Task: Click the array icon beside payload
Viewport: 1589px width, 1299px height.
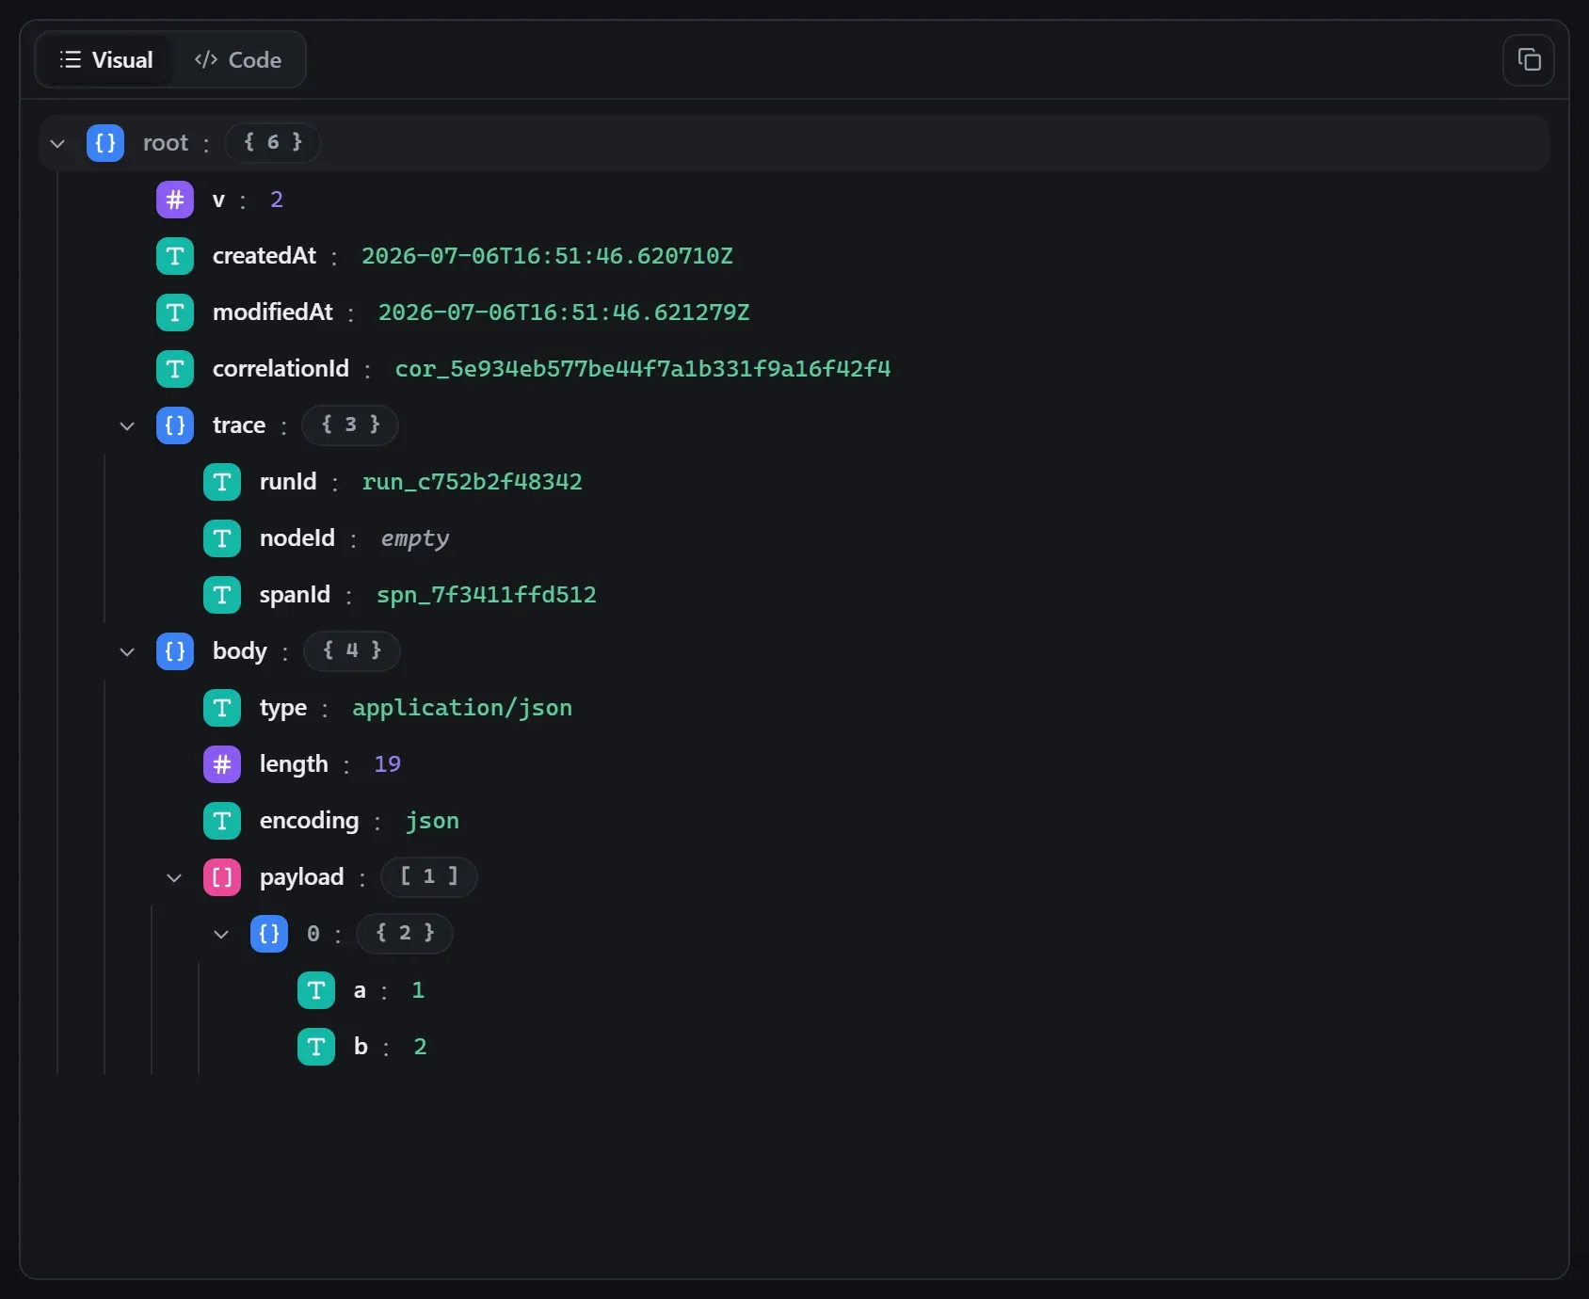Action: pos(222,877)
